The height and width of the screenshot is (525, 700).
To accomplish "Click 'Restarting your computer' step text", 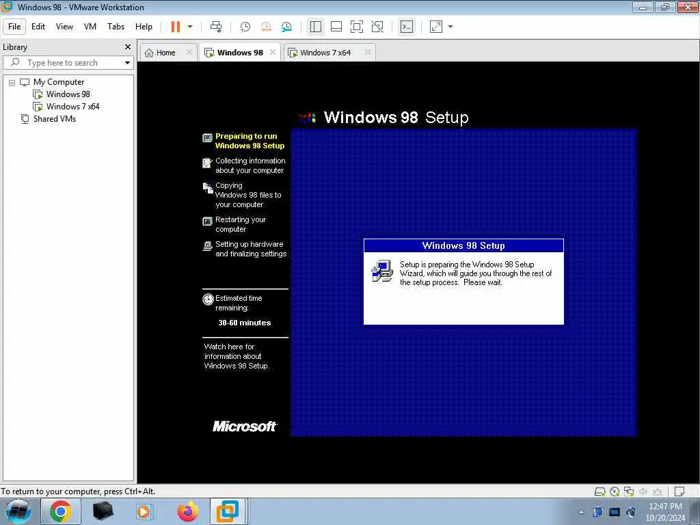I will [x=240, y=224].
